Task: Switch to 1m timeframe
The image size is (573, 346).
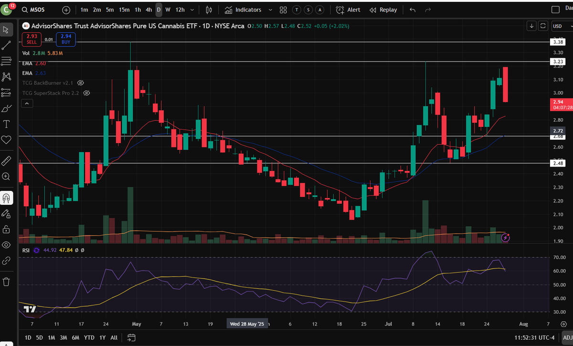Action: (84, 10)
